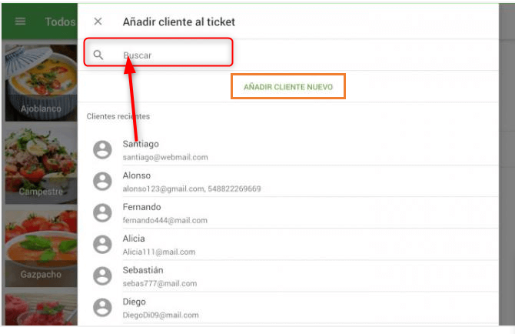Click Alonso's avatar icon
This screenshot has height=334, width=515.
click(102, 181)
